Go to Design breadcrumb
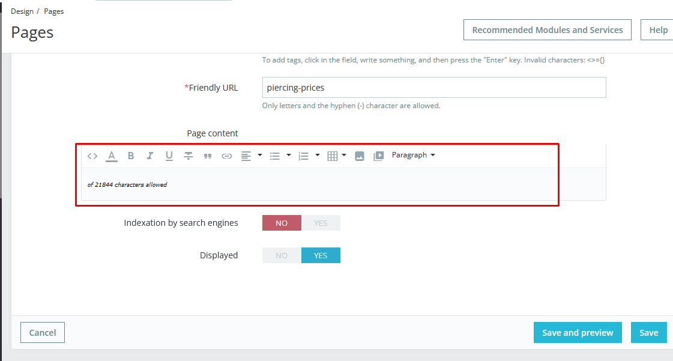 [x=22, y=11]
